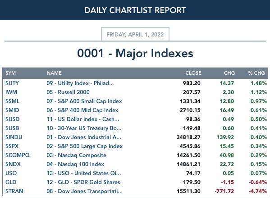Viewport: 270px width, 198px height.
Task: Sort table by CLOSE column header
Action: [x=193, y=73]
